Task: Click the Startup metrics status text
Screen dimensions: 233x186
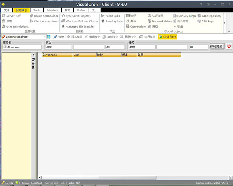Action: [x=212, y=183]
